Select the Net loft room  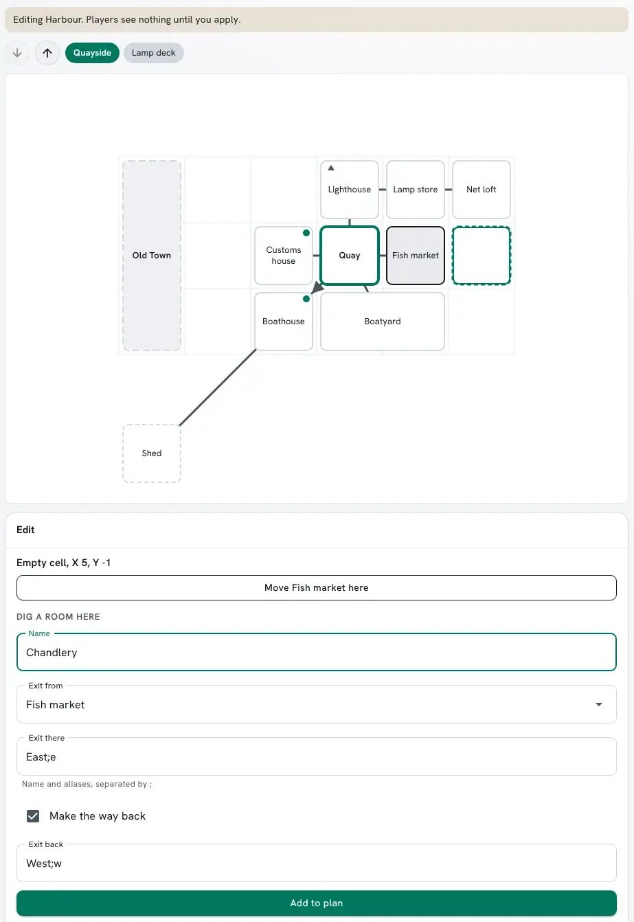click(x=482, y=190)
